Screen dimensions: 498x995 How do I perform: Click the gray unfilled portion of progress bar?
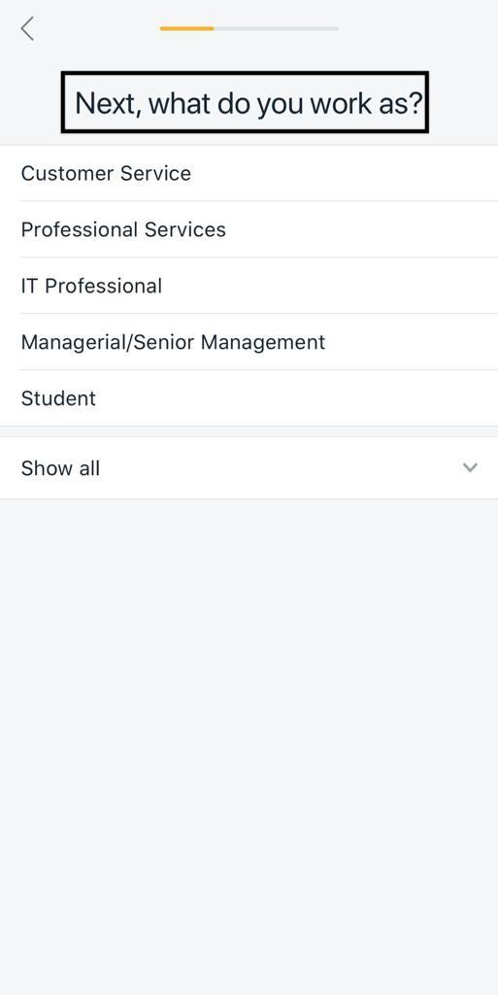pos(276,28)
